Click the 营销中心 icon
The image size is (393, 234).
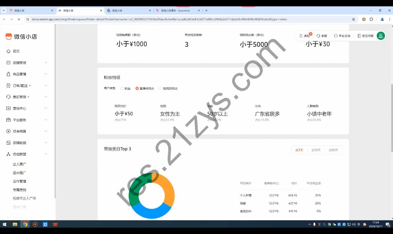[8, 108]
